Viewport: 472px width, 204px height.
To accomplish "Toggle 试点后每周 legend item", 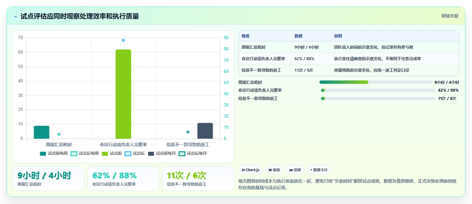I will tap(85, 153).
